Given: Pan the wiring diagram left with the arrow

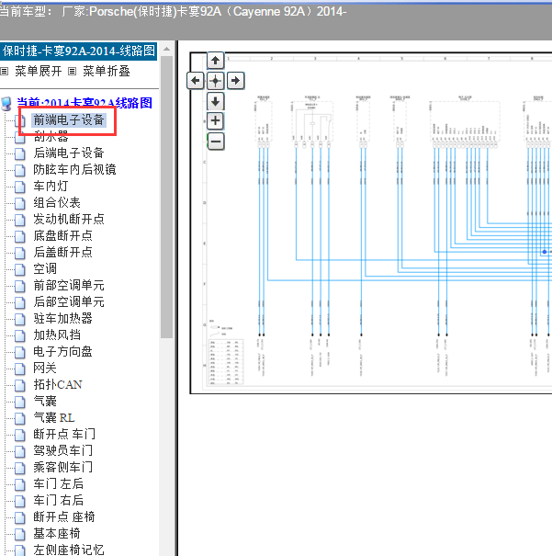Looking at the screenshot, I should click(196, 81).
